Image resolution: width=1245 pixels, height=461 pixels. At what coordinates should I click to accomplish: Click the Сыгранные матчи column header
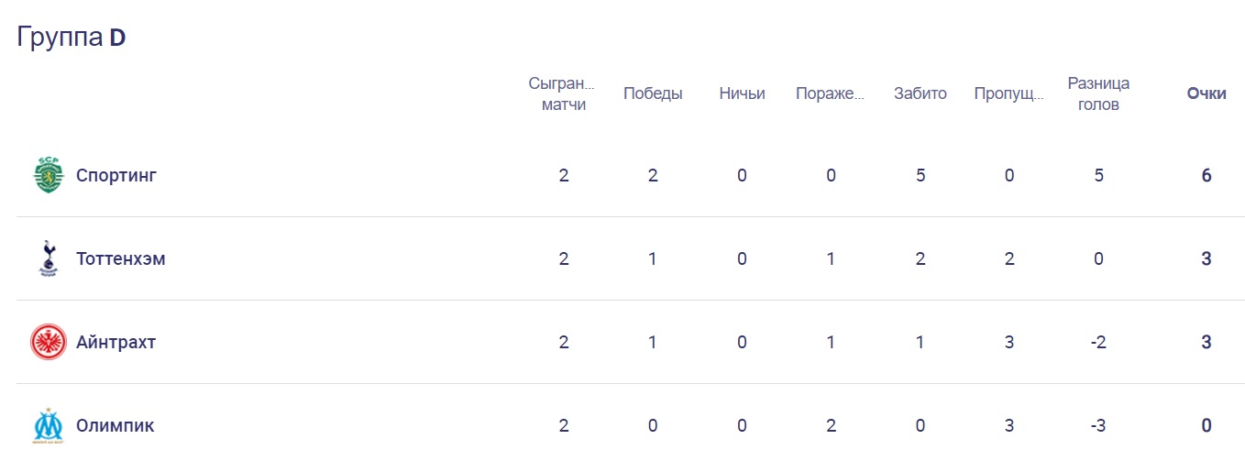click(563, 93)
